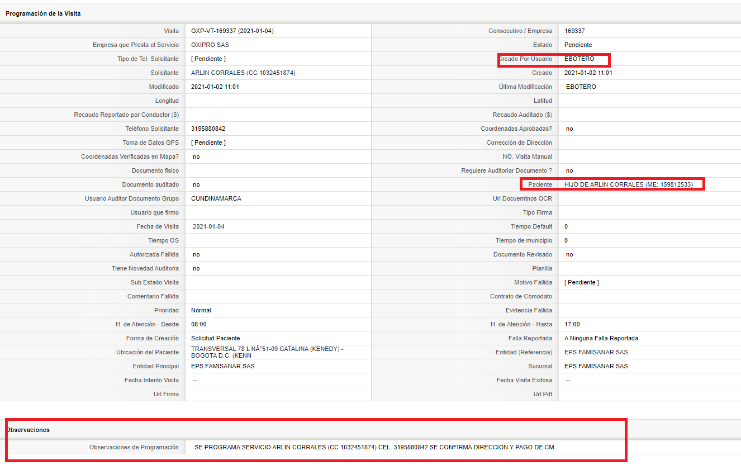Click "no" beside Coordenadas Aprobadas?
The image size is (741, 470).
point(569,129)
